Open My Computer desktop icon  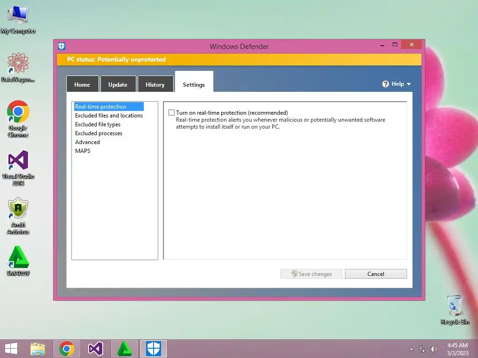pos(18,19)
